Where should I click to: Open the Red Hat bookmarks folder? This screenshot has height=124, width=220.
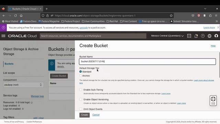point(112,21)
